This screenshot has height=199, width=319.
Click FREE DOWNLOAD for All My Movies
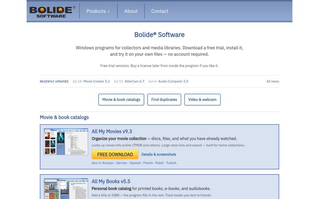click(x=115, y=154)
